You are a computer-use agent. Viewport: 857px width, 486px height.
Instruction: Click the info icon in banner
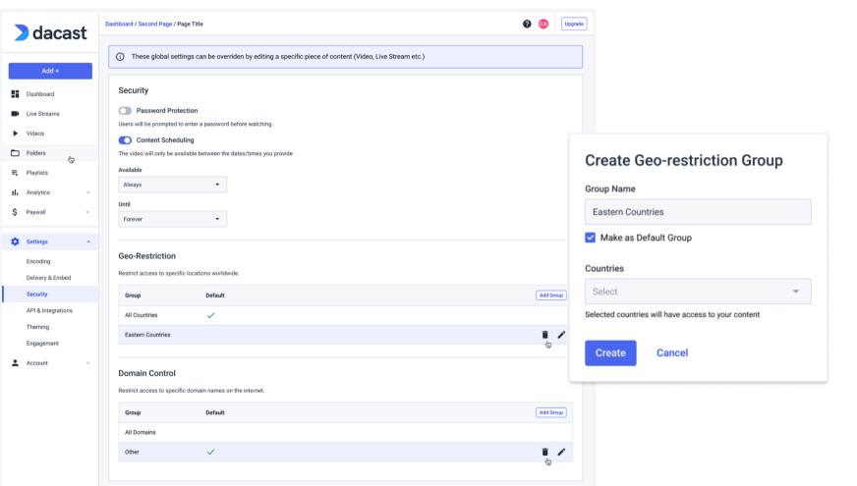tap(120, 57)
